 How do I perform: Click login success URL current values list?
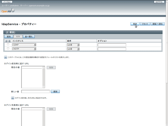pos(33,77)
